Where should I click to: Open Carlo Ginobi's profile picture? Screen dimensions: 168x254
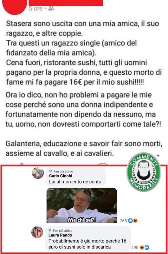point(38,173)
